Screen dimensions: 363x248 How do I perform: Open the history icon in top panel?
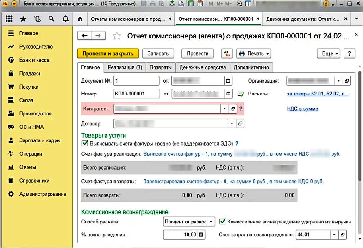coord(37,19)
